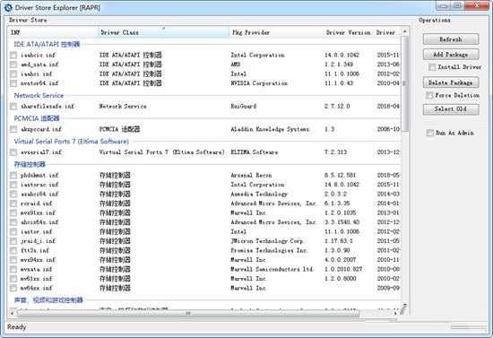Check the mv64xx.inf driver checkbox
This screenshot has width=493, height=338.
[x=13, y=289]
